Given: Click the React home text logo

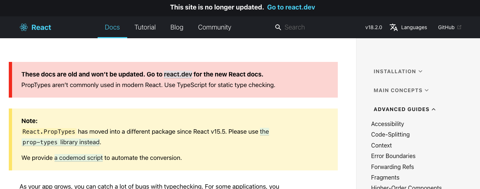Looking at the screenshot, I should pyautogui.click(x=41, y=27).
